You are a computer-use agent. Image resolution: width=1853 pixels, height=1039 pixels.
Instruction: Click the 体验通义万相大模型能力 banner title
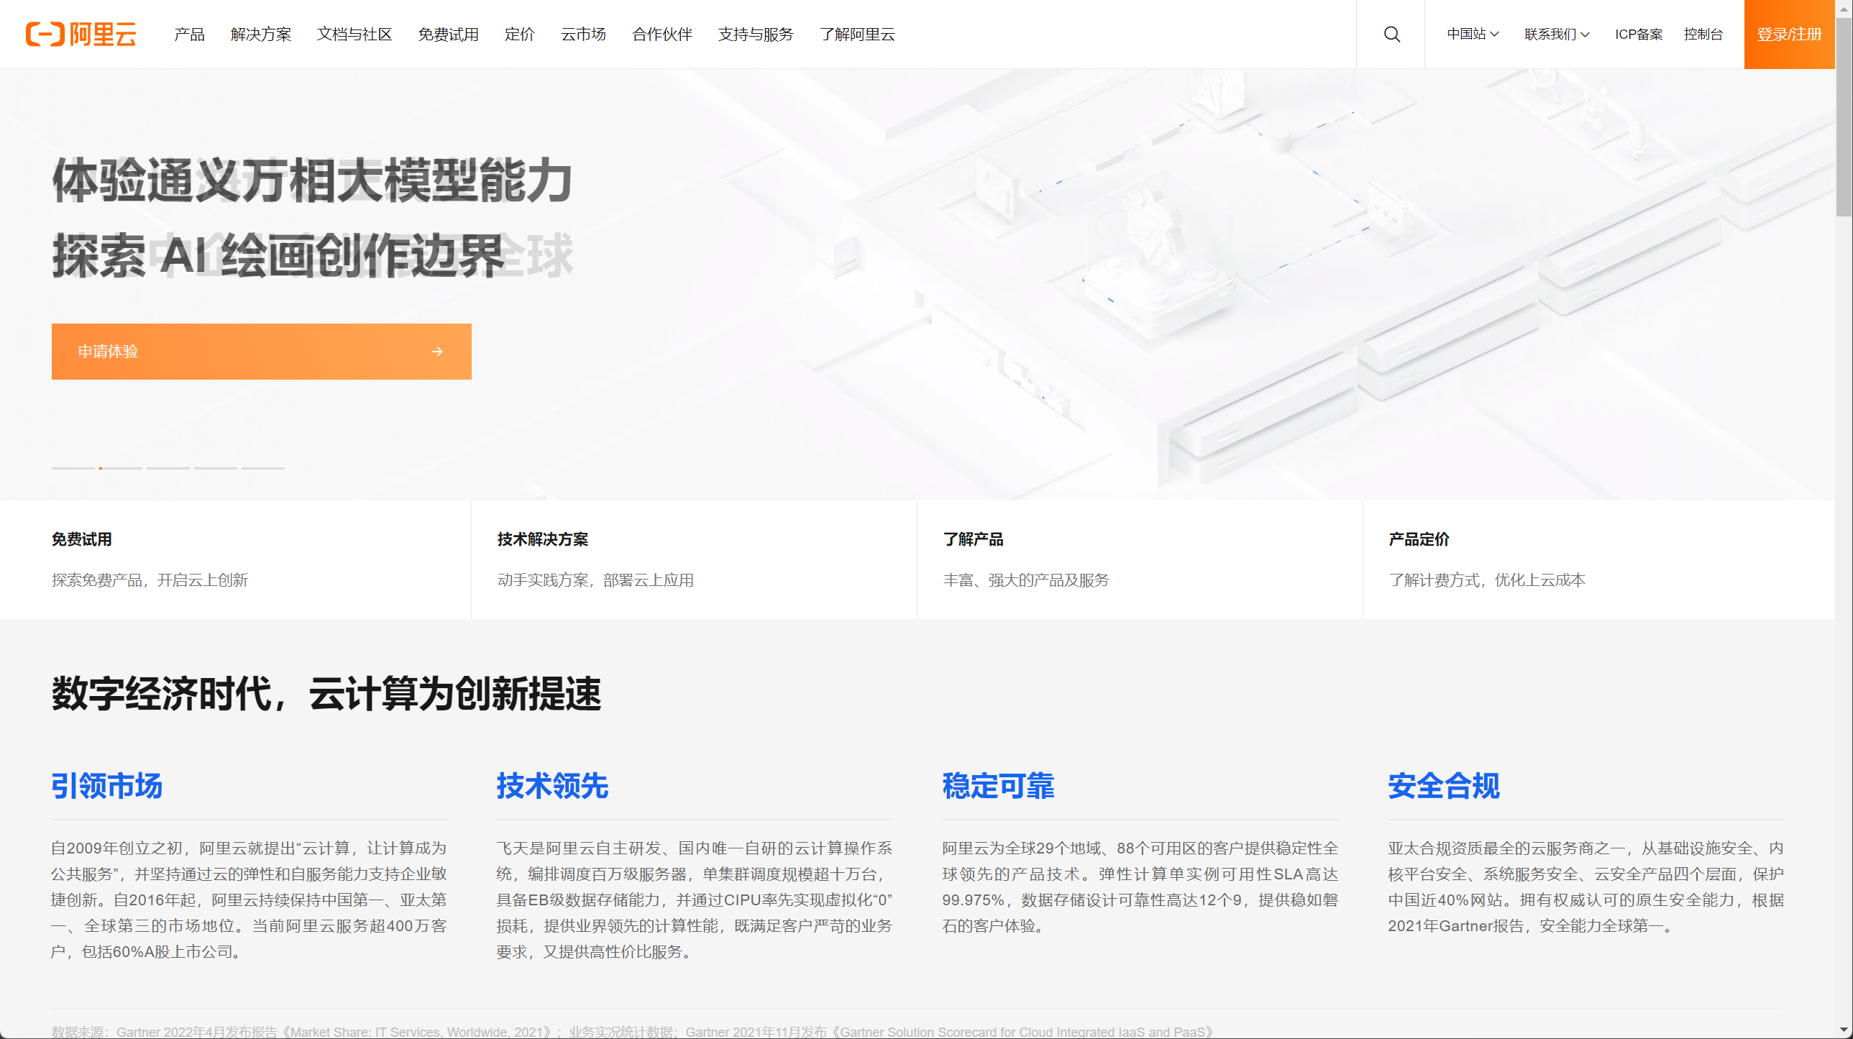(312, 180)
